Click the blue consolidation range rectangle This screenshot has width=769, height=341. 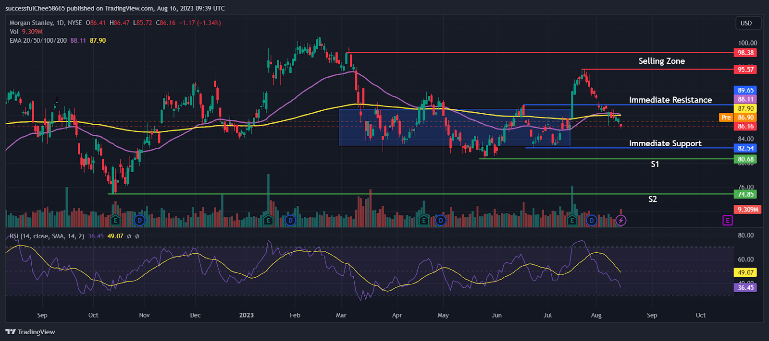(x=454, y=128)
